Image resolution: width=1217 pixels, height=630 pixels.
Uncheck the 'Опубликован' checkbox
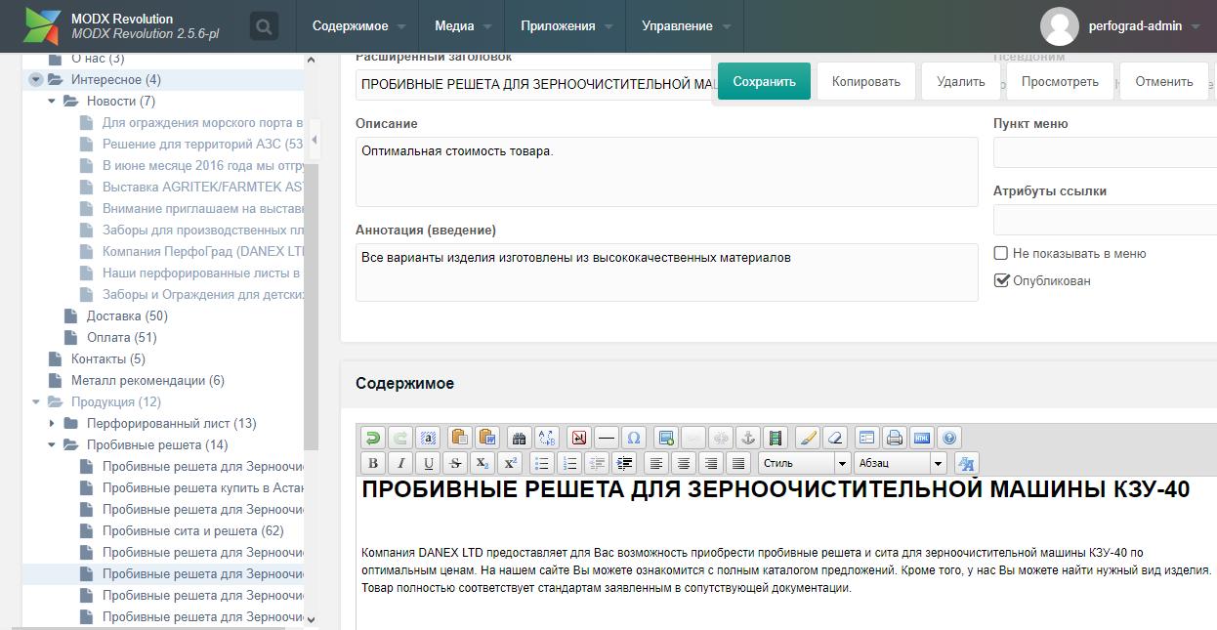[x=1001, y=280]
